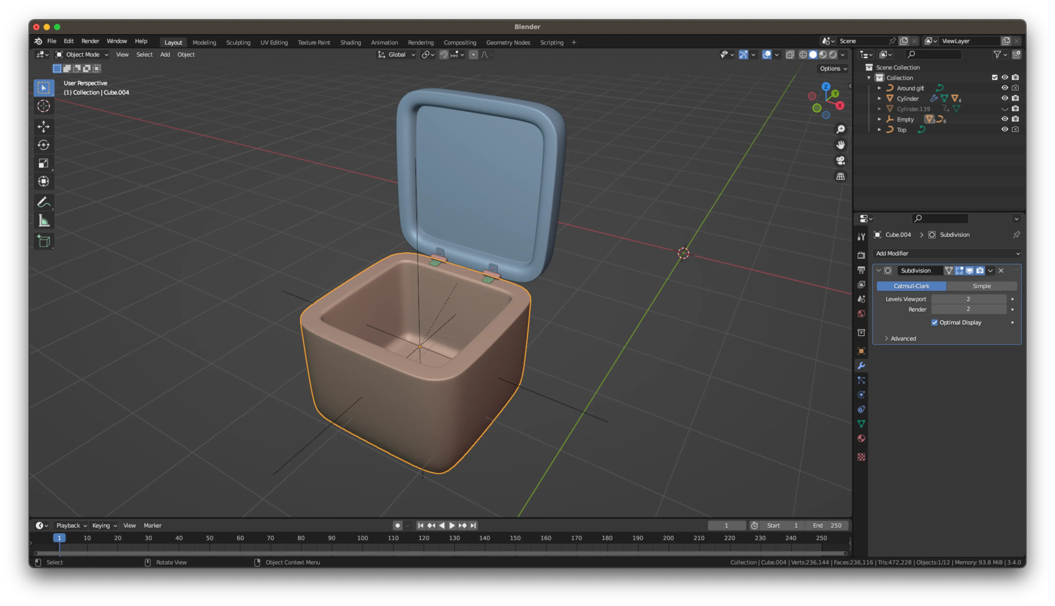1055x606 pixels.
Task: Select the Transform tool
Action: (x=44, y=181)
